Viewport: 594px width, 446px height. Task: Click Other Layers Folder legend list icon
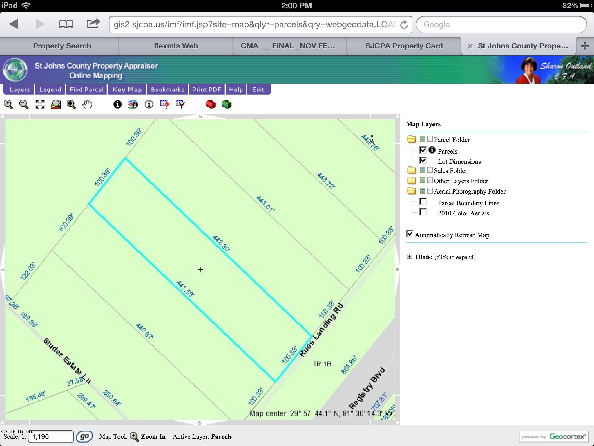pos(430,180)
